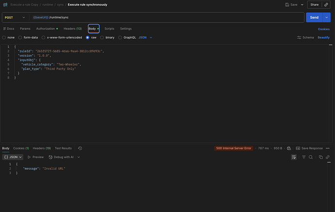335x212 pixels.
Task: Click the 950 B response size
Action: [278, 148]
